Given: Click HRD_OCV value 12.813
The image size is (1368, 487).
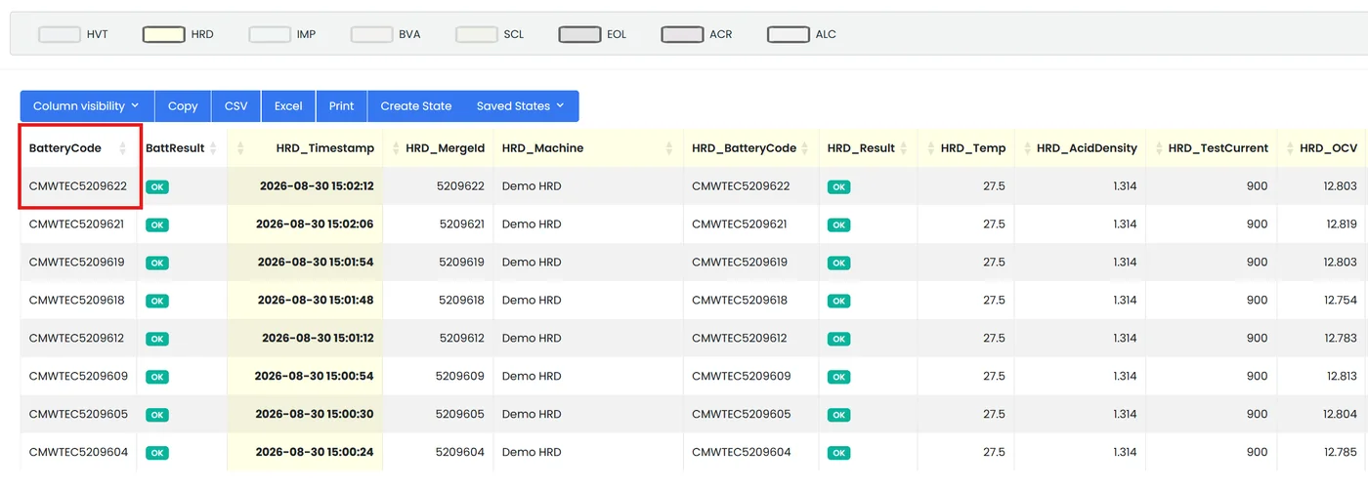Looking at the screenshot, I should (x=1342, y=377).
